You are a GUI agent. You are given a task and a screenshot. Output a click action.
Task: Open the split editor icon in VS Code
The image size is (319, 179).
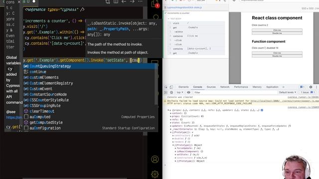[x=116, y=1]
